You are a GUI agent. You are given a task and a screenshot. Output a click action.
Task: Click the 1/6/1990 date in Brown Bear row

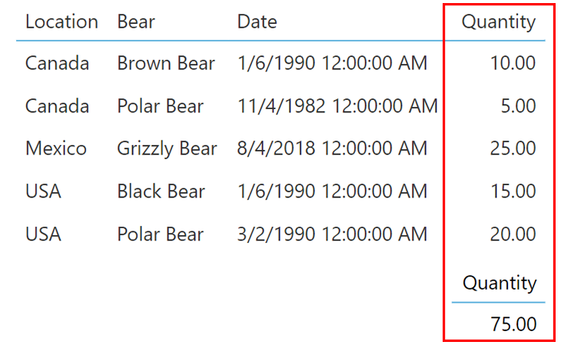coord(332,63)
